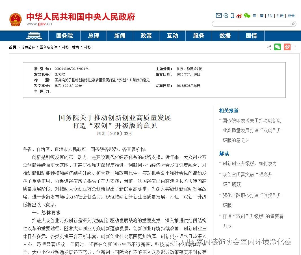
Task: Click the Weibo icon in the top bar
Action: click(x=240, y=16)
